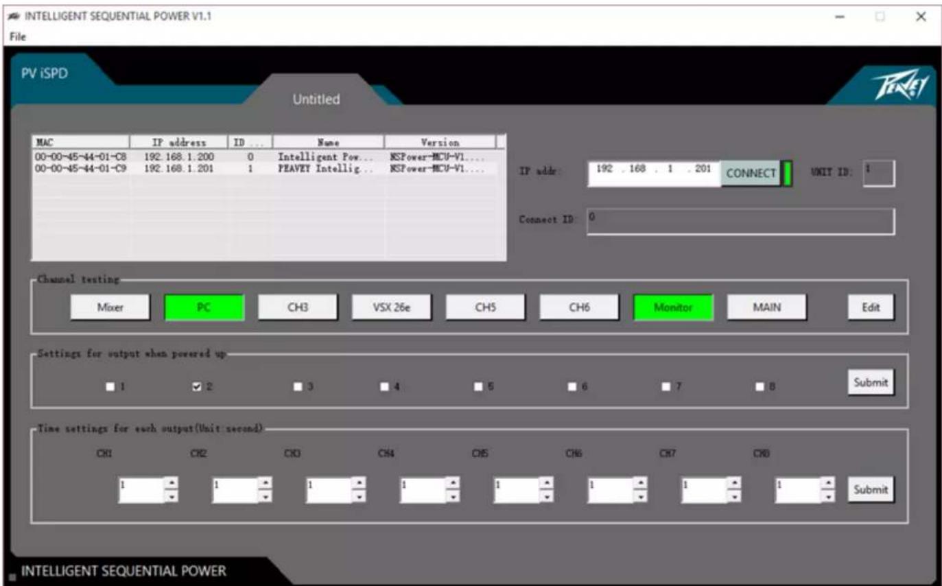942x586 pixels.
Task: Toggle the Mixer channel test button
Action: click(110, 307)
